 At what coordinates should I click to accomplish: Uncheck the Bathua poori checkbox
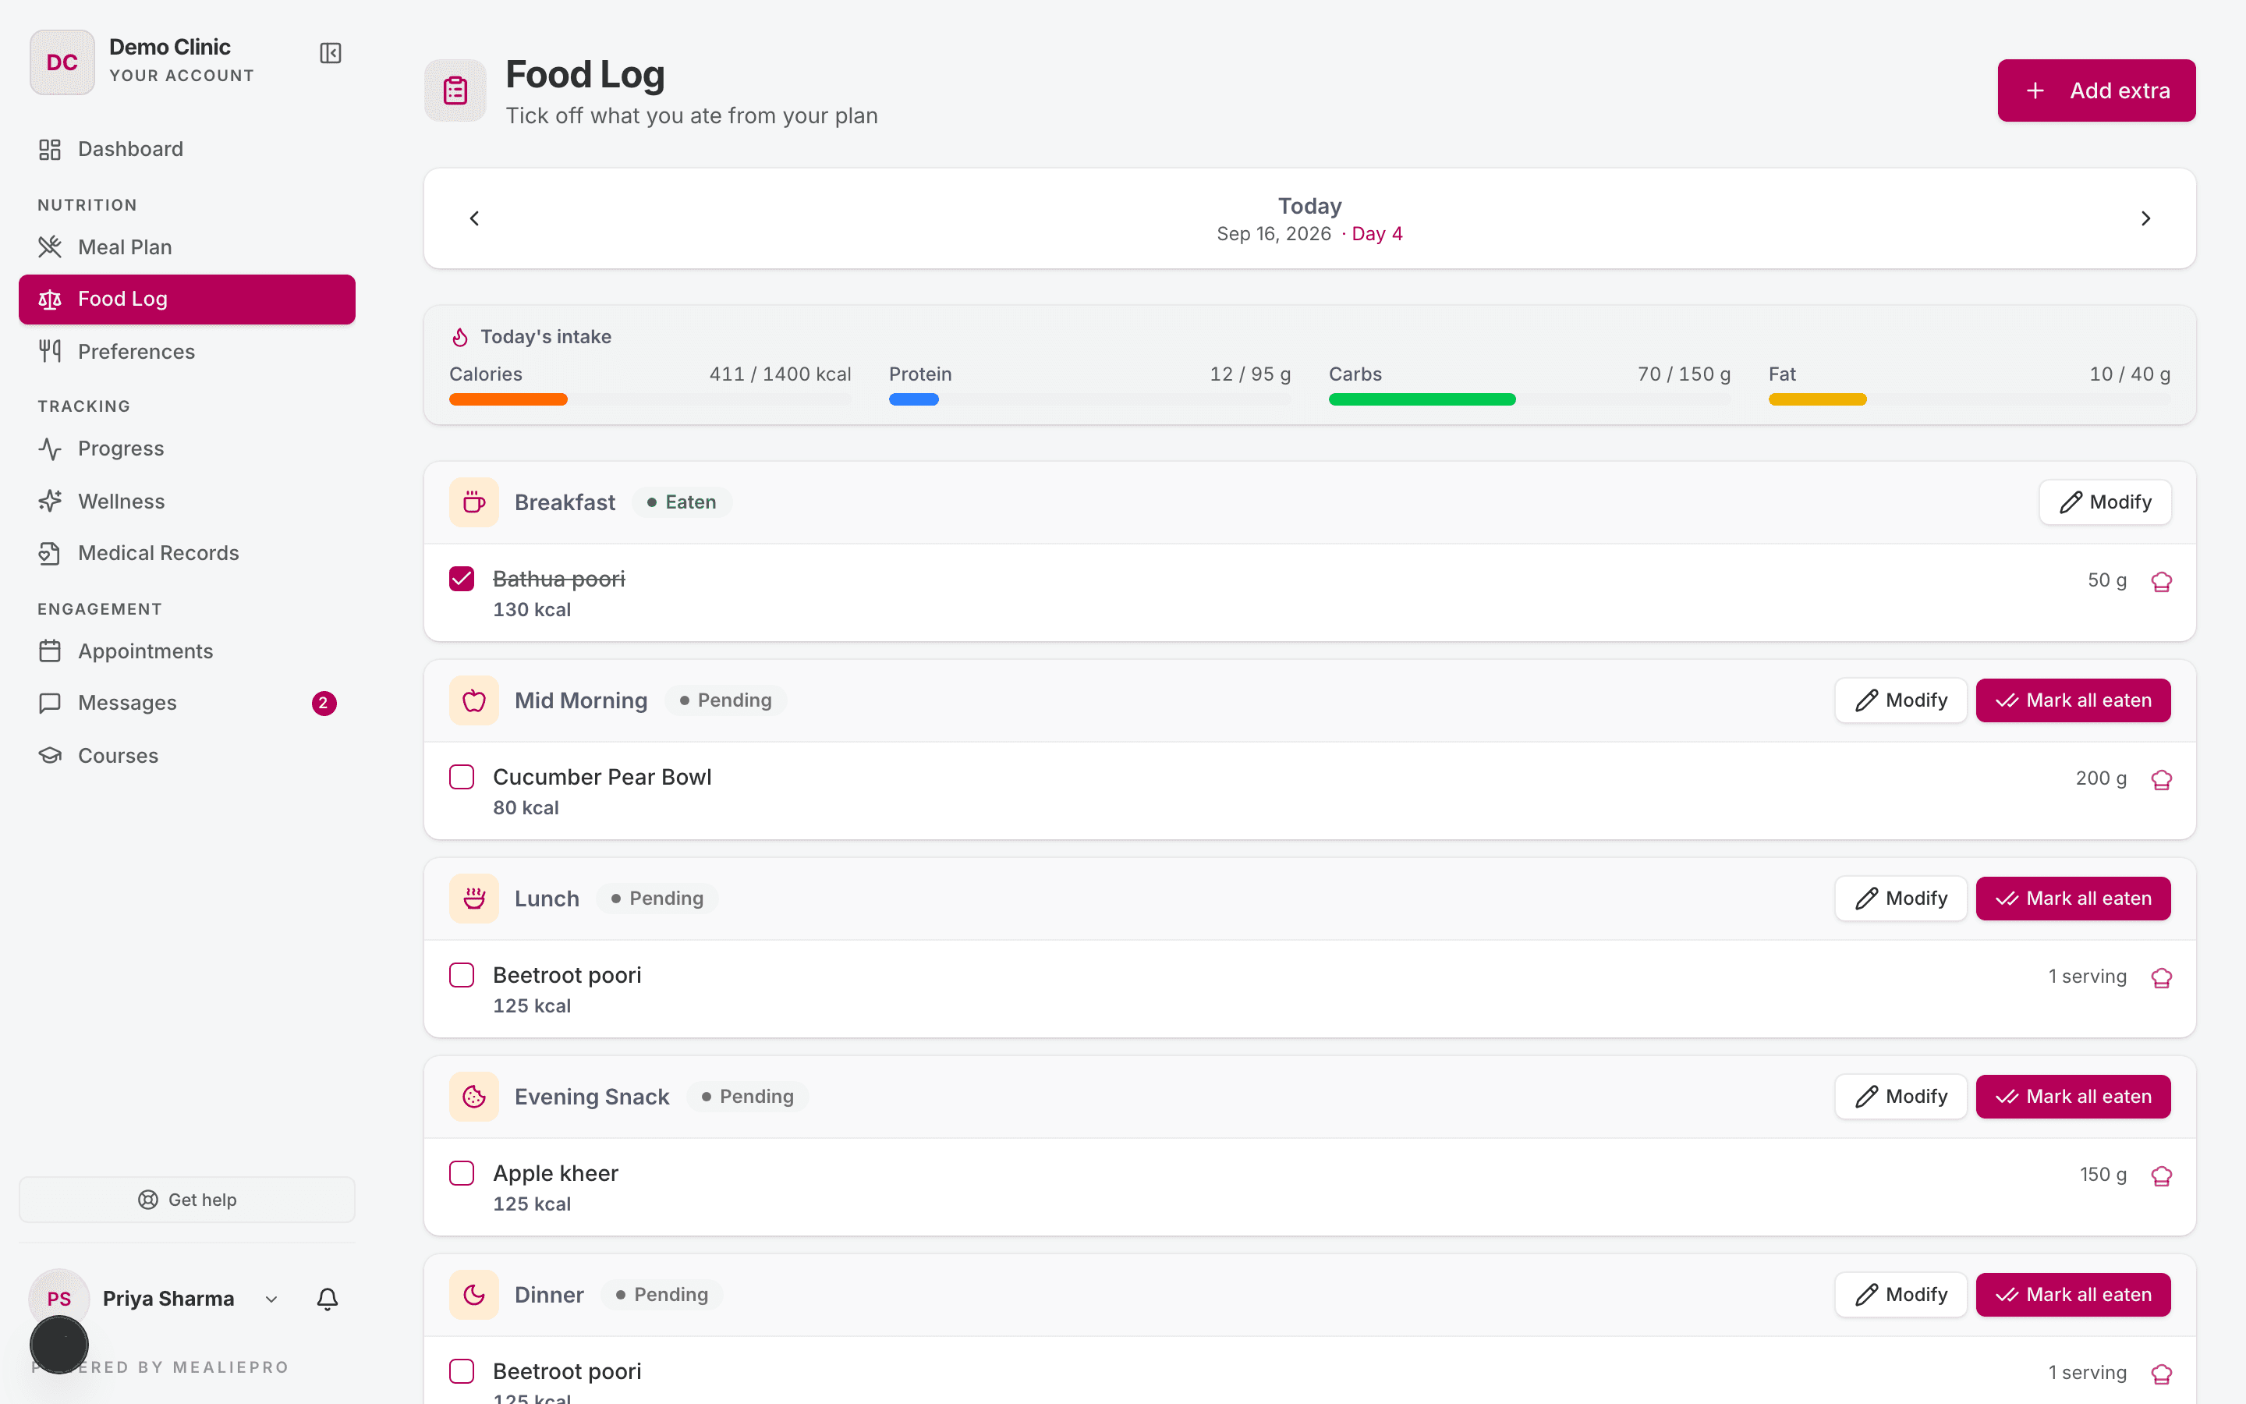461,579
